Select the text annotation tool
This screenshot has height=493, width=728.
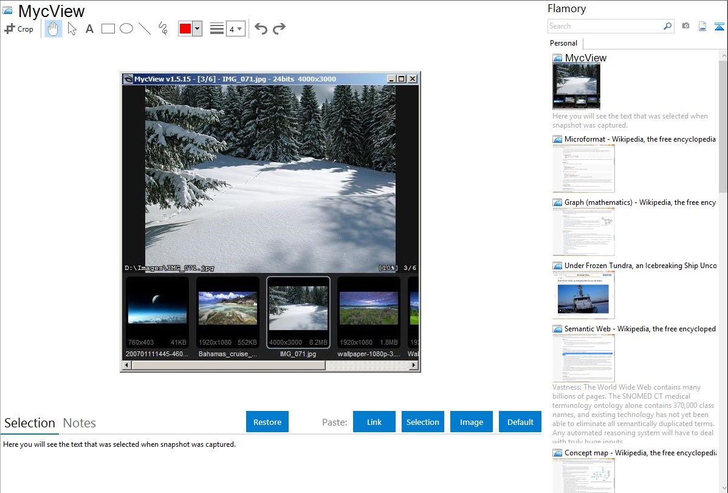89,29
